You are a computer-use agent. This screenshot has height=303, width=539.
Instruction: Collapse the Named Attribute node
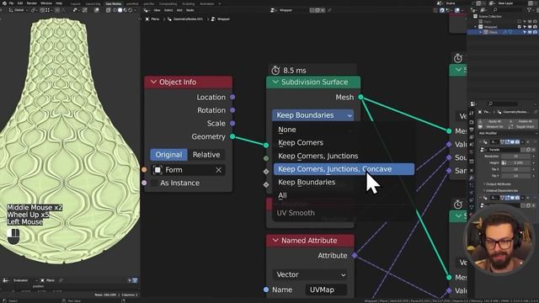click(x=275, y=241)
